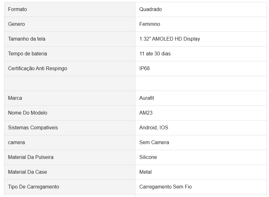Select the "Carregamento Sem Fio" value
Image resolution: width=269 pixels, height=197 pixels.
coord(165,187)
